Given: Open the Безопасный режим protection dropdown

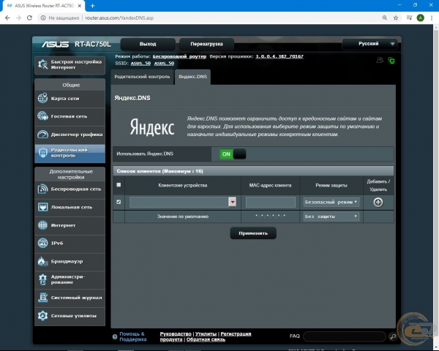Looking at the screenshot, I should [x=331, y=202].
